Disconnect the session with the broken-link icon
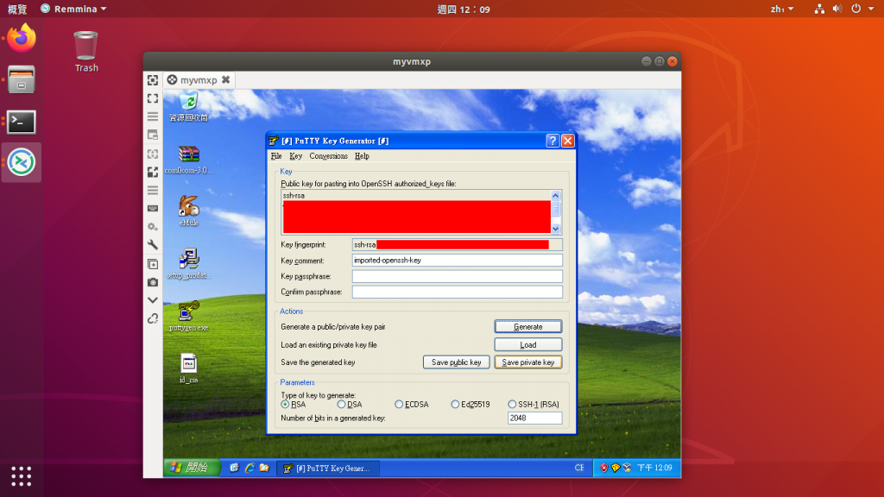Screen dimensions: 884x497 coord(153,319)
